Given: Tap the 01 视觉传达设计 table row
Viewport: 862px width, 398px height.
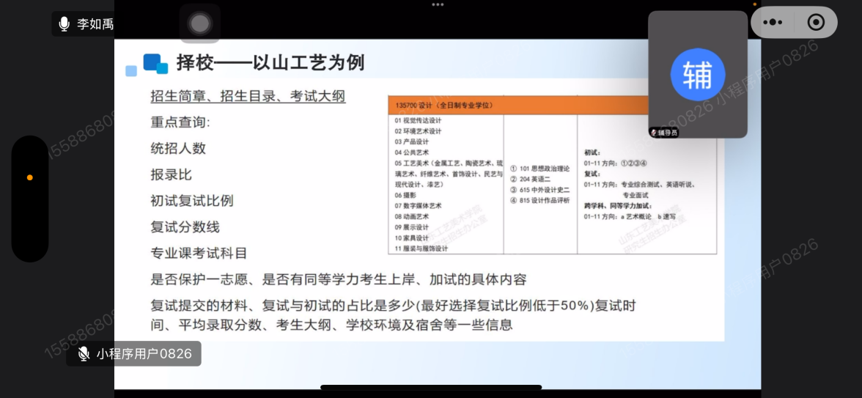Looking at the screenshot, I should [419, 120].
